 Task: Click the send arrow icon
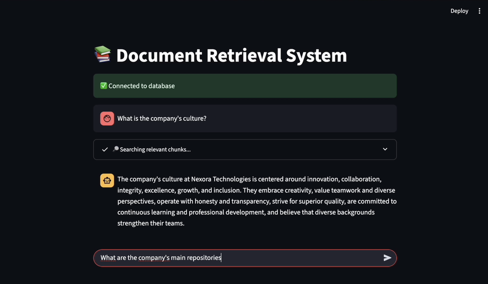387,258
